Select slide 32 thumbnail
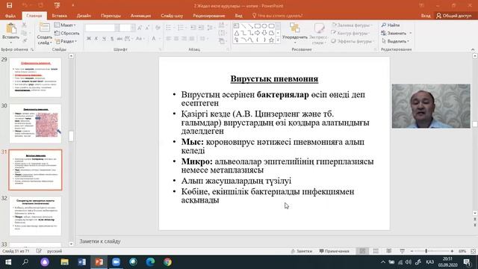Image resolution: width=478 pixels, height=269 pixels. click(35, 216)
